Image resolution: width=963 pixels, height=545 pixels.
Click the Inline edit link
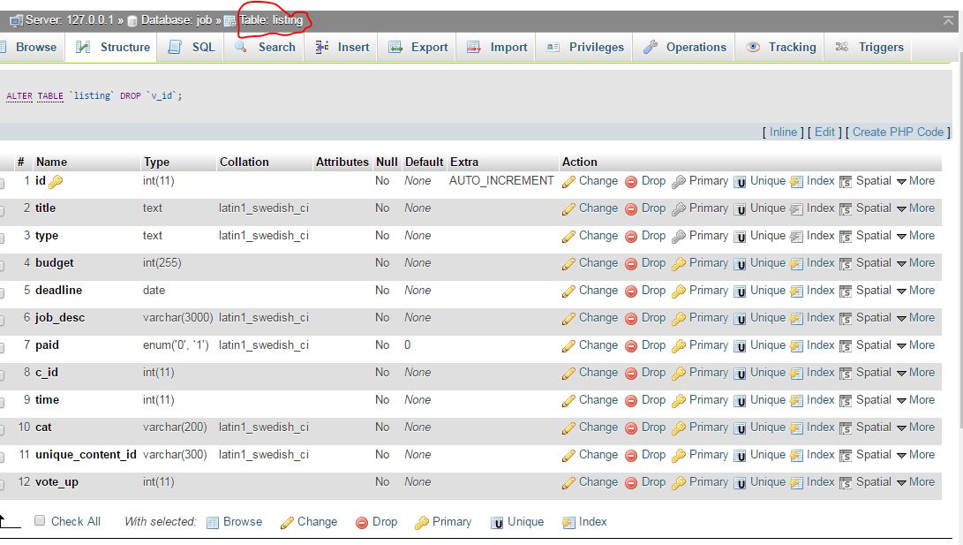[783, 132]
